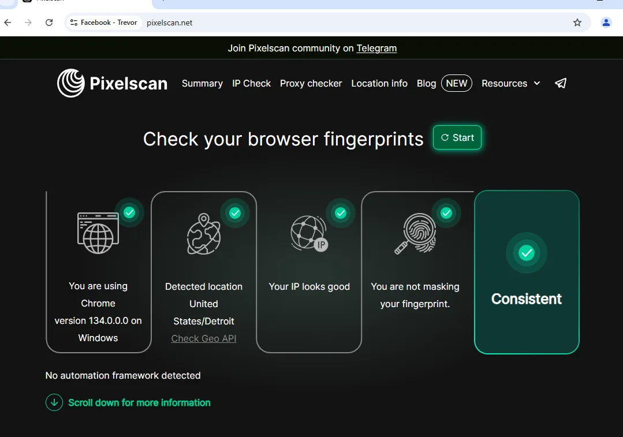Image resolution: width=623 pixels, height=437 pixels.
Task: Click the browser forward arrow
Action: (28, 23)
